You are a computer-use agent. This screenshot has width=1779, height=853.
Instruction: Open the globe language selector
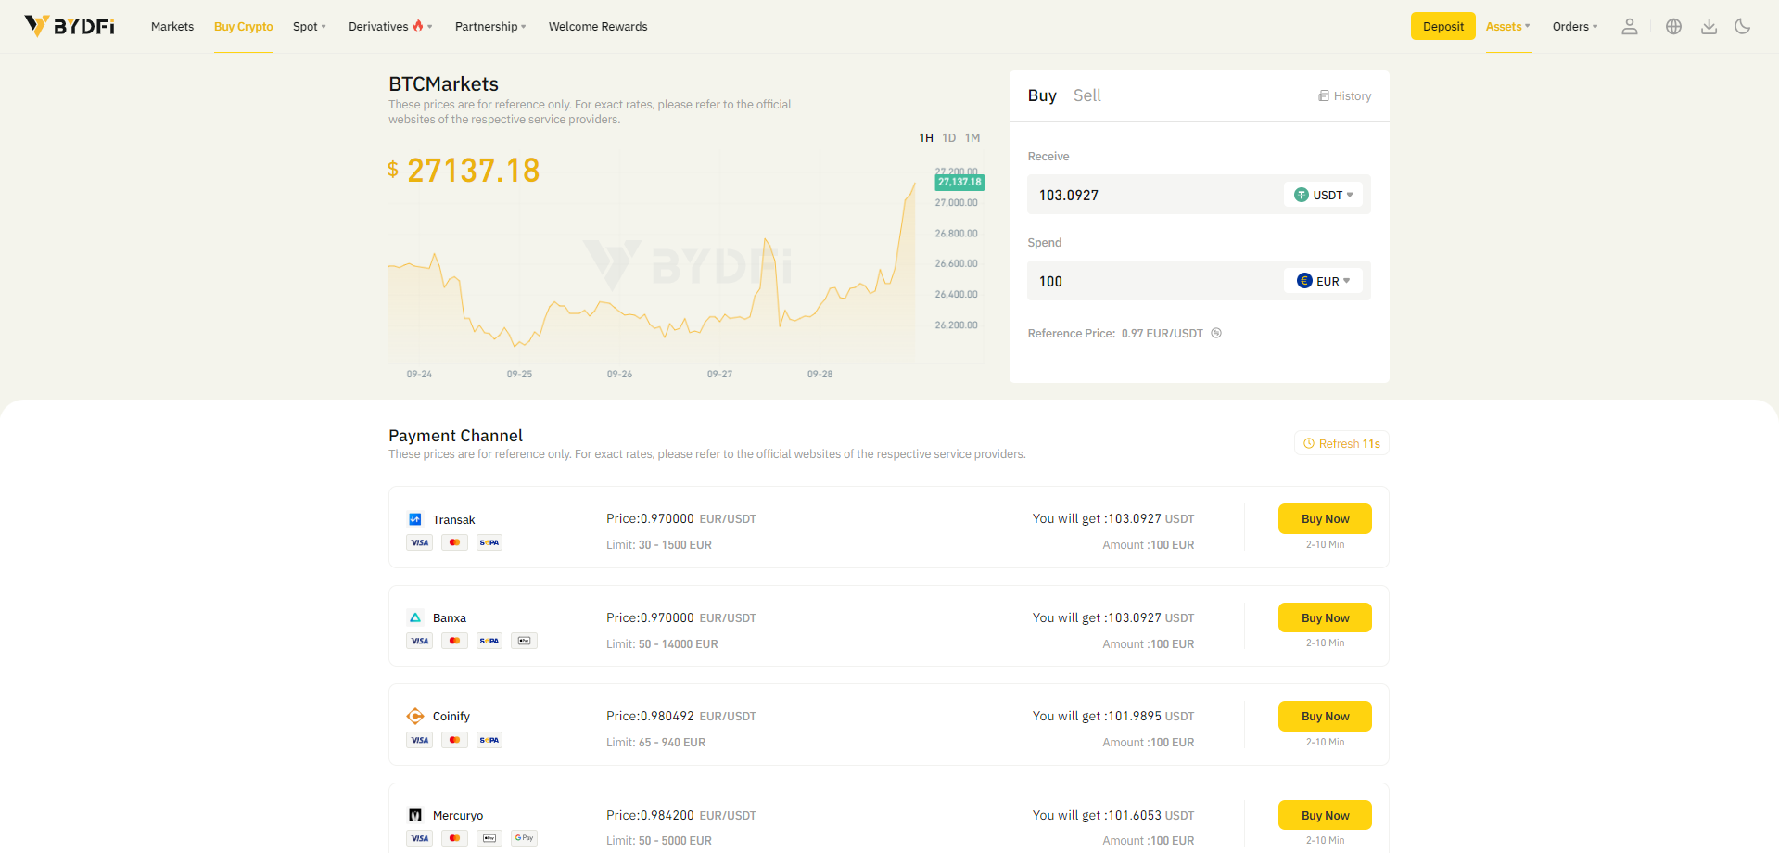pyautogui.click(x=1673, y=27)
